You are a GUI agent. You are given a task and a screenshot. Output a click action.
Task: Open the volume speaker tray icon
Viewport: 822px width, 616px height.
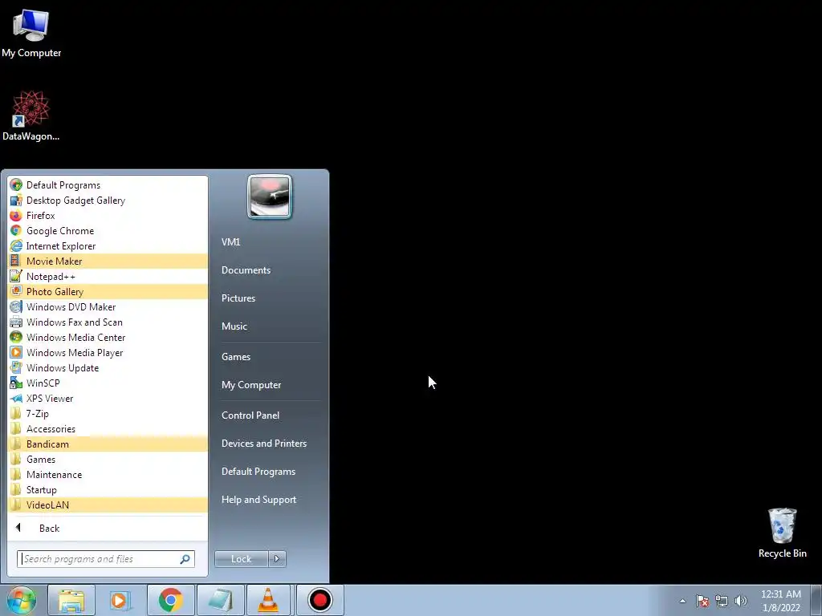(740, 601)
